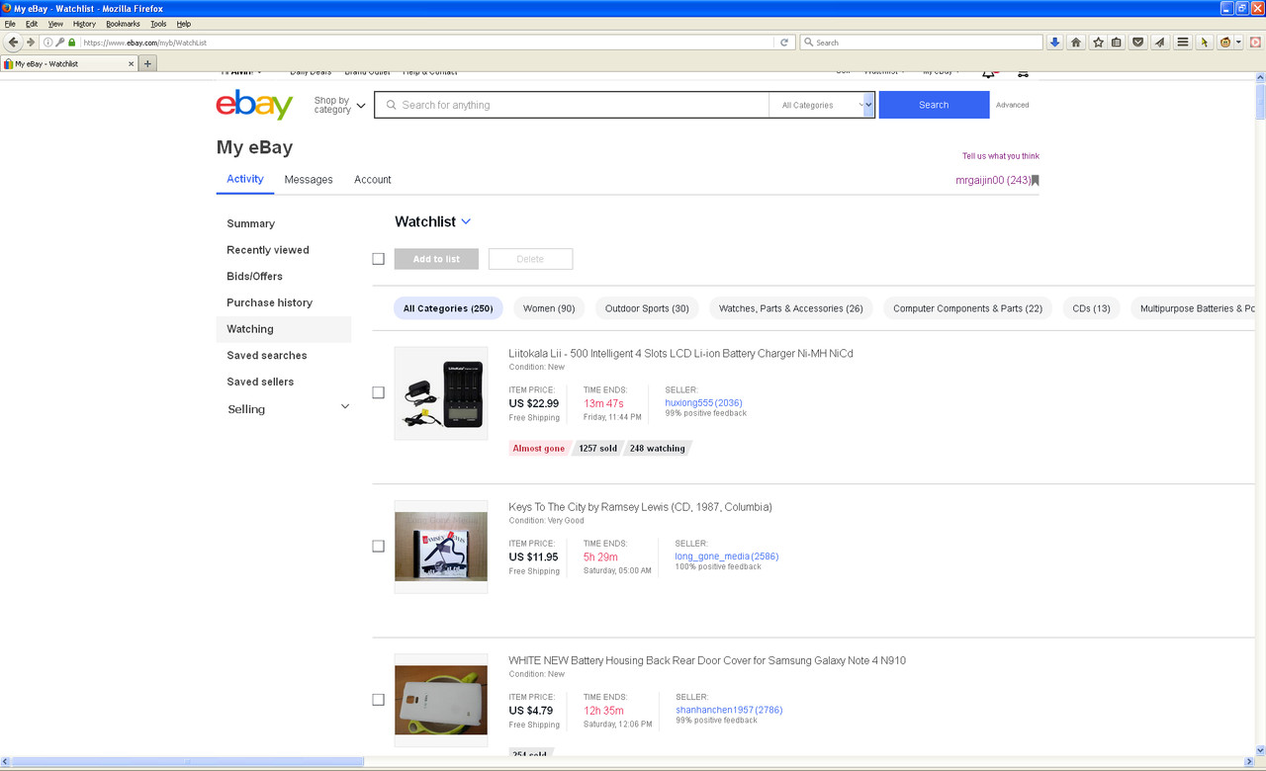Filter by Computer Components & Parts (22)

(967, 308)
